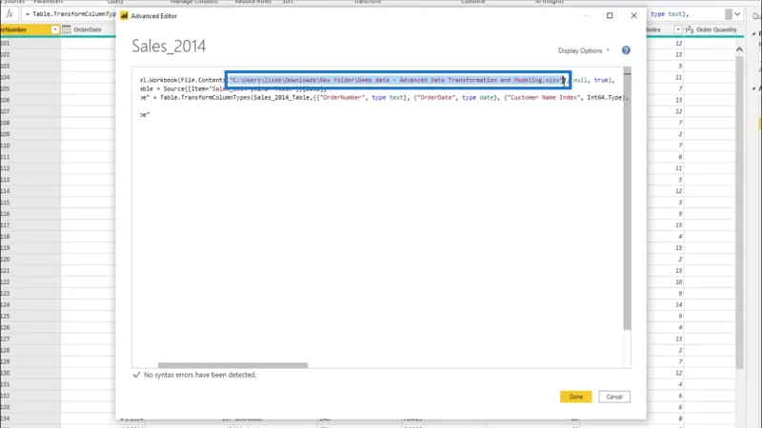
Task: Click the Done button in Advanced Editor
Action: [576, 397]
